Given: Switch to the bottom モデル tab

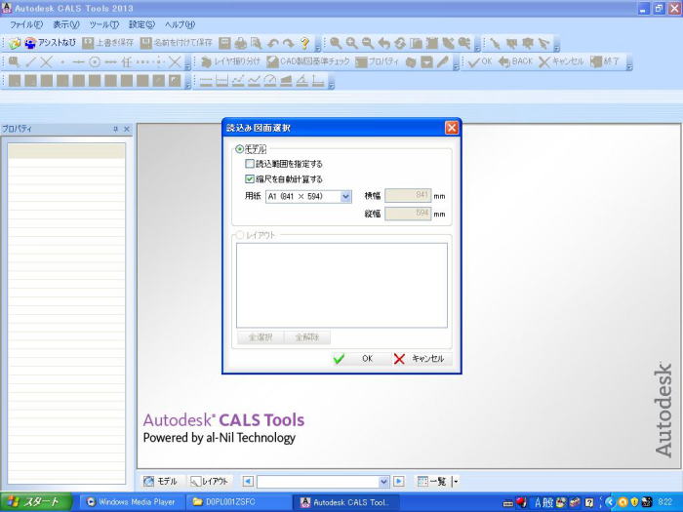Looking at the screenshot, I should 160,482.
